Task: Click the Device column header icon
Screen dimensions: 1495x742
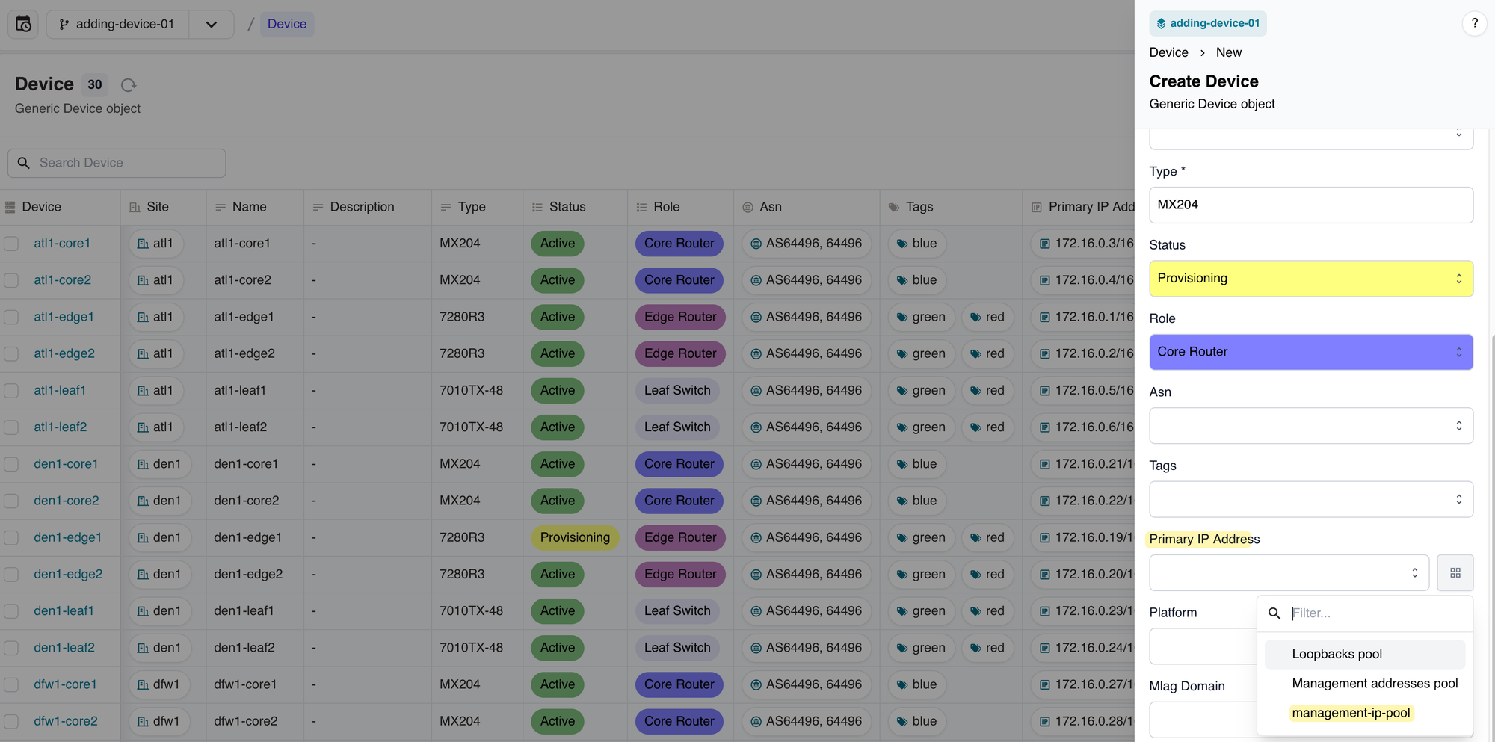Action: pyautogui.click(x=10, y=207)
